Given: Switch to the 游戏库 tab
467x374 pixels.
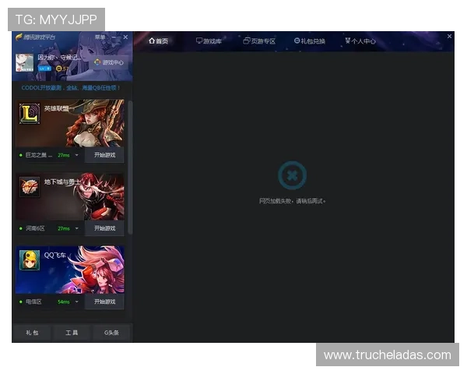Looking at the screenshot, I should click(x=209, y=41).
